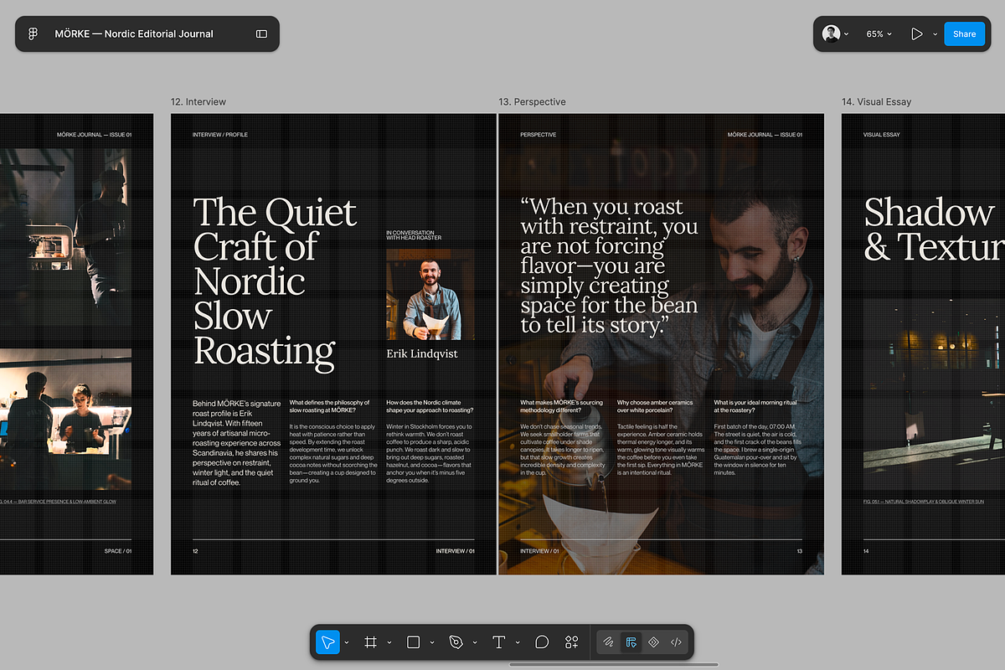Expand the Move tool options chevron
The height and width of the screenshot is (670, 1005).
(347, 642)
